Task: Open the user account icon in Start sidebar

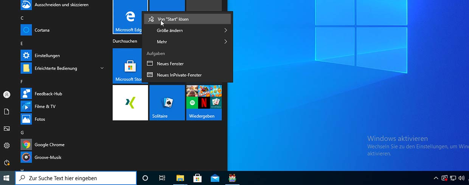Action: [7, 94]
